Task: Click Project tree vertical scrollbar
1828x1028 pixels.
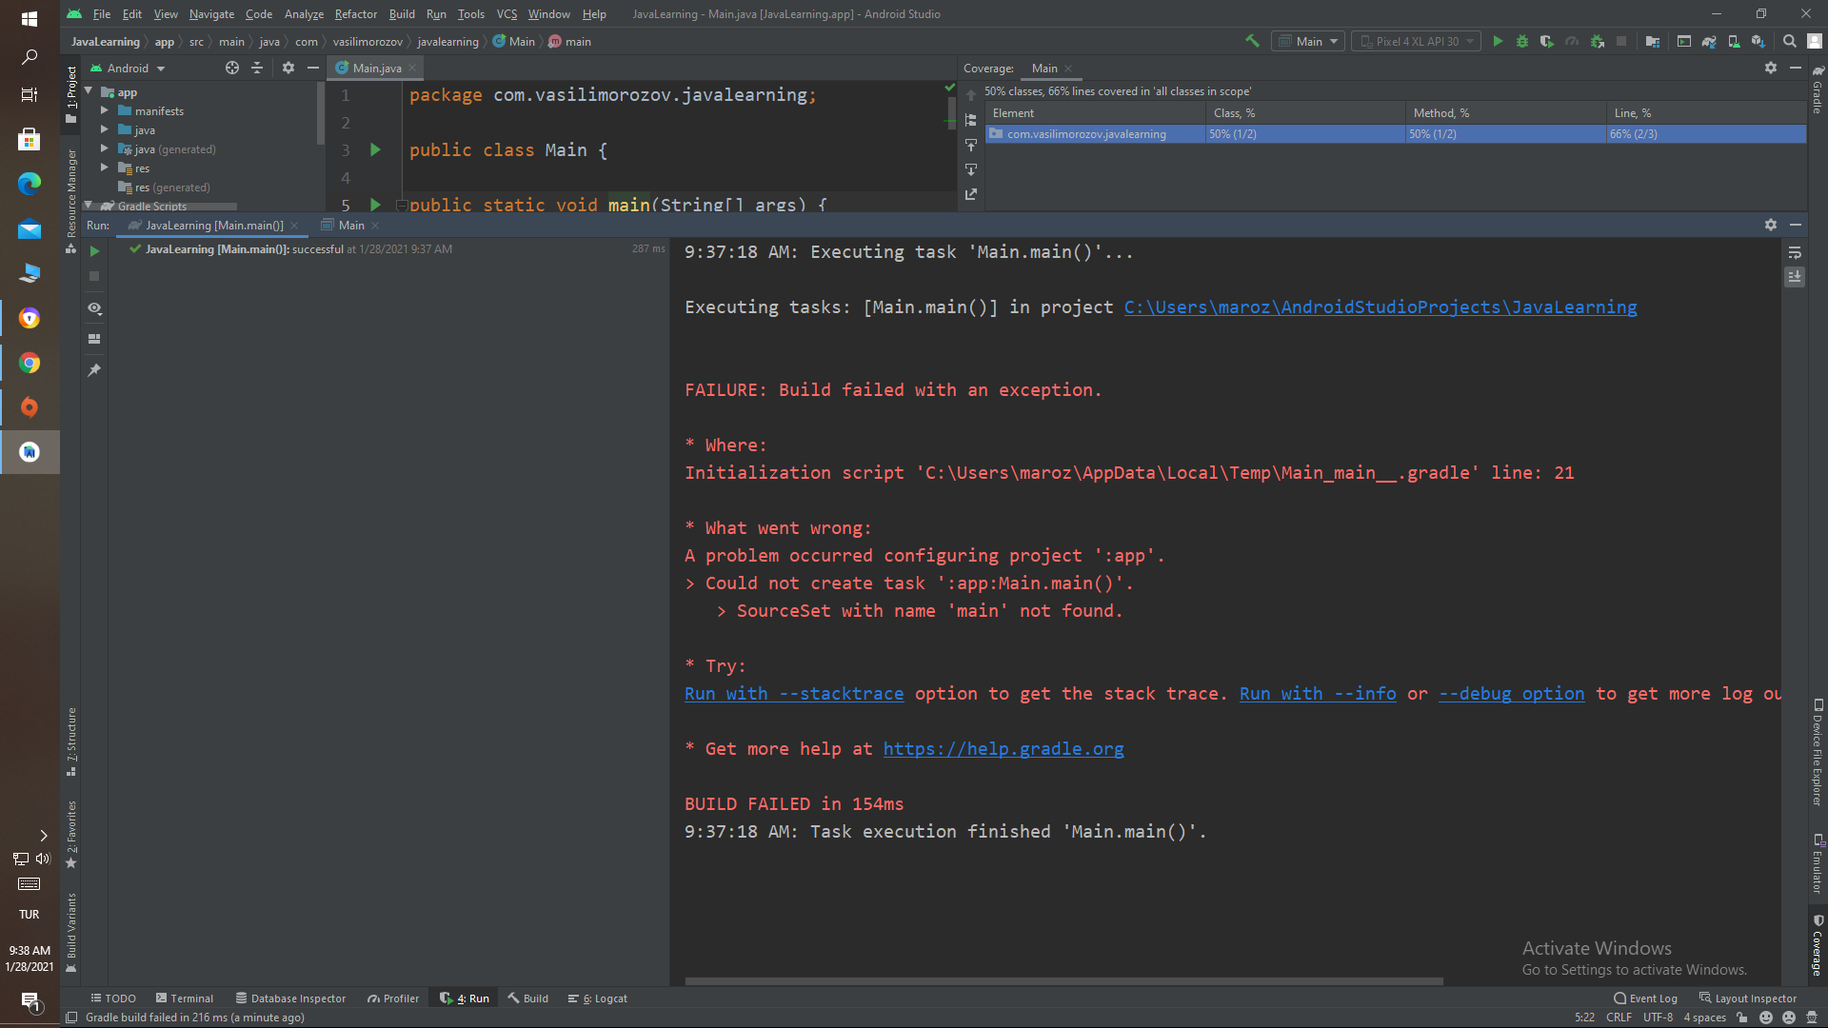Action: pyautogui.click(x=321, y=114)
